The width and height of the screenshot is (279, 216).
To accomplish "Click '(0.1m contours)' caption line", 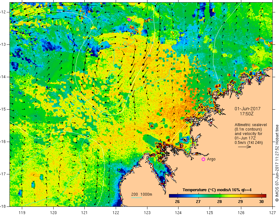I will click(248, 129).
